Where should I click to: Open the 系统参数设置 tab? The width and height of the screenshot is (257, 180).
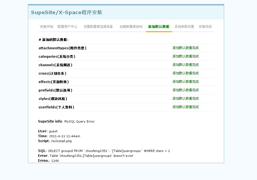[x=184, y=27]
